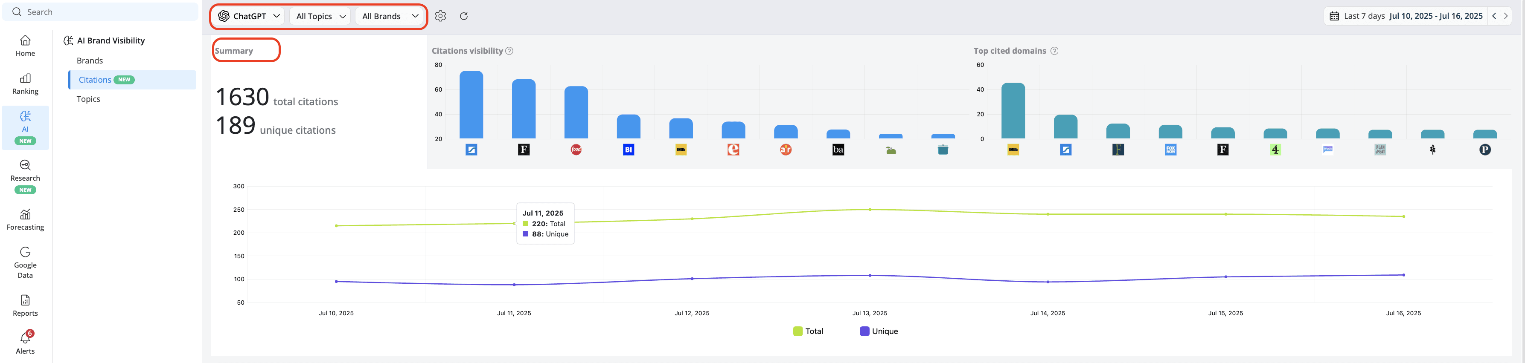Click the Bravo logo under Top cited domains
Screen dimensions: 1525x363
pos(1328,150)
